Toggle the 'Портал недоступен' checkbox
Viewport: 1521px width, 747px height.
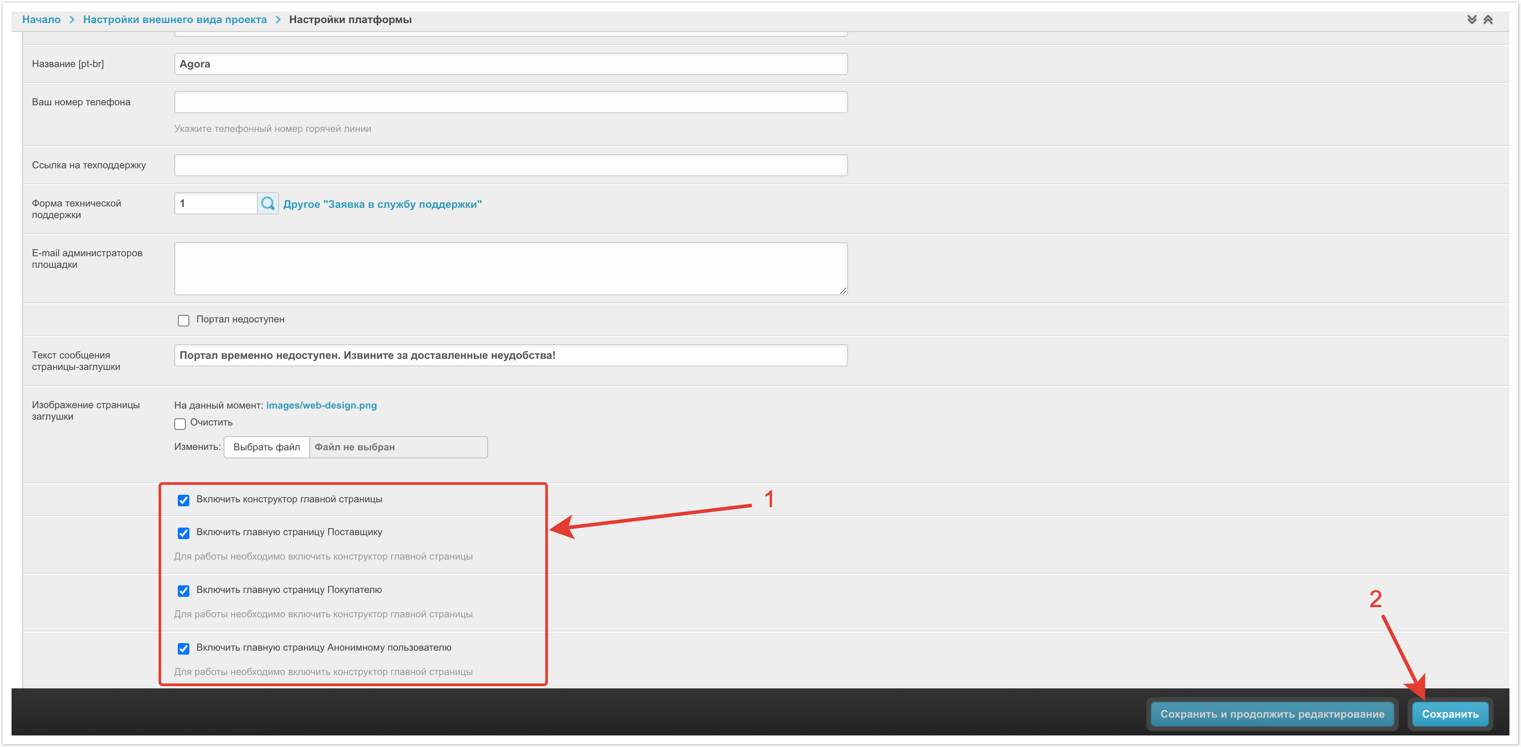[x=184, y=320]
